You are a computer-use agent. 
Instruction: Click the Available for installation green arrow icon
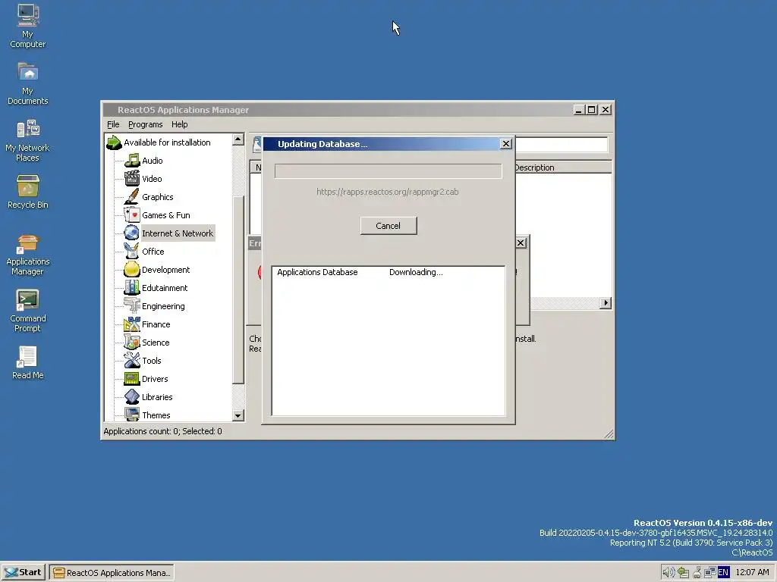pyautogui.click(x=114, y=142)
